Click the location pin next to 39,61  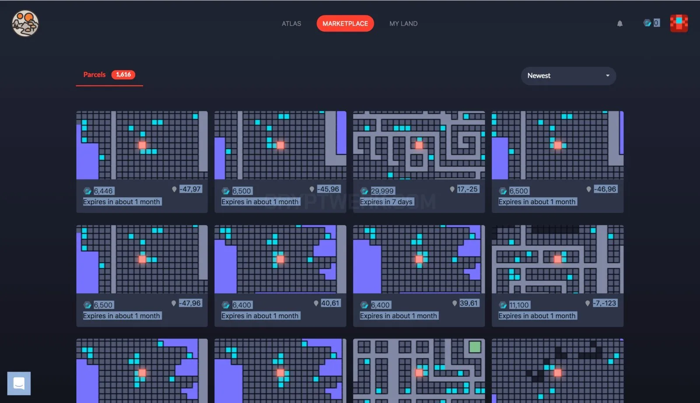point(455,303)
